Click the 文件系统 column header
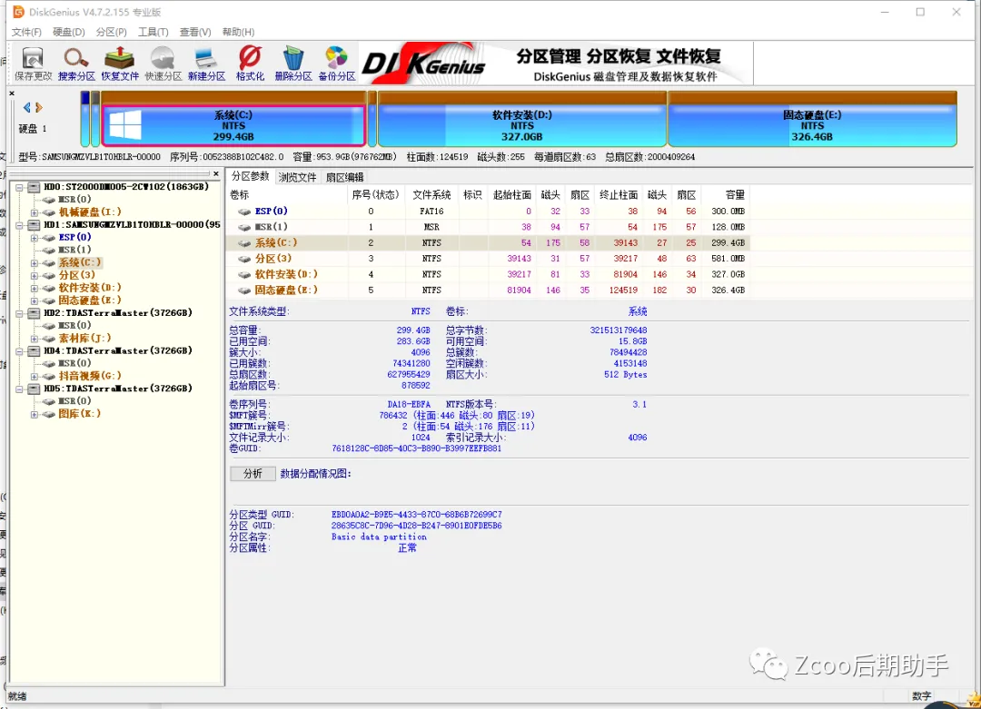This screenshot has height=709, width=981. point(431,195)
